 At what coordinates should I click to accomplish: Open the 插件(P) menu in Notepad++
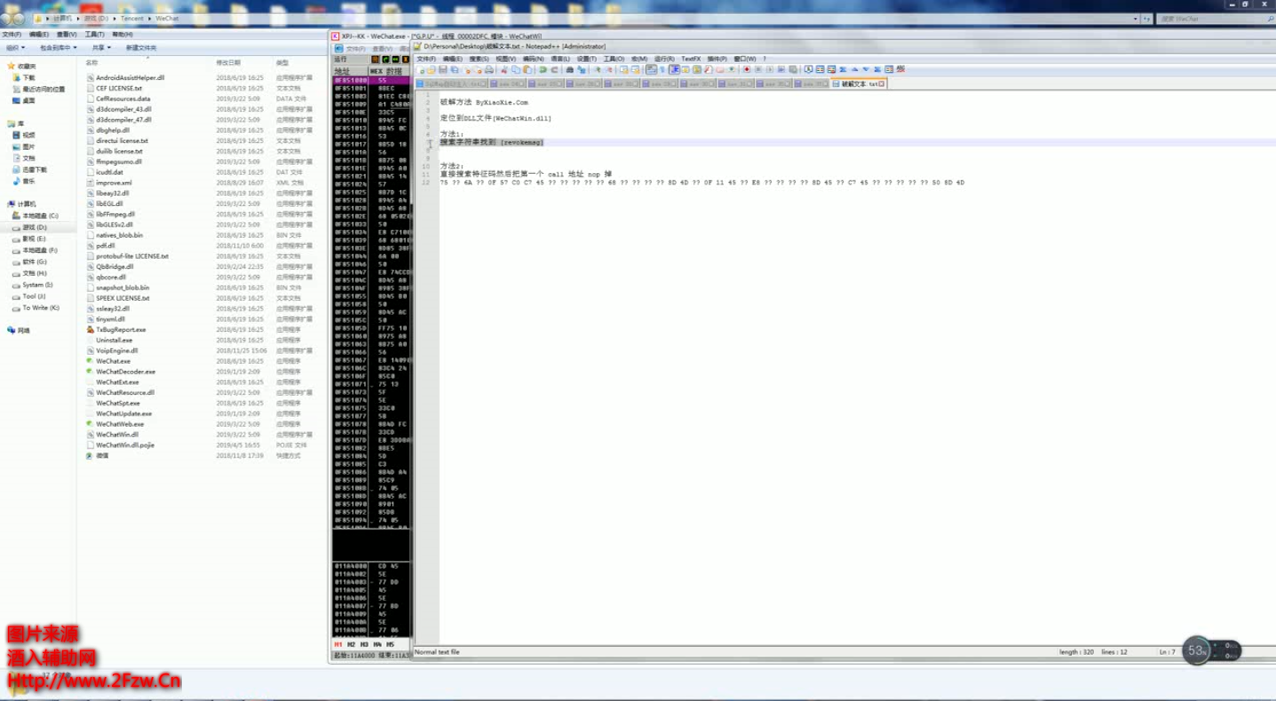click(x=717, y=59)
